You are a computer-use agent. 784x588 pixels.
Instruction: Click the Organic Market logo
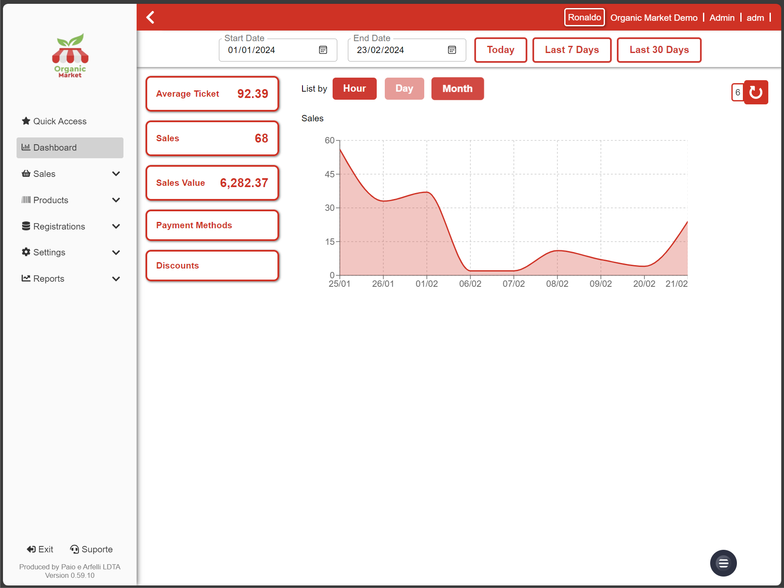[70, 56]
